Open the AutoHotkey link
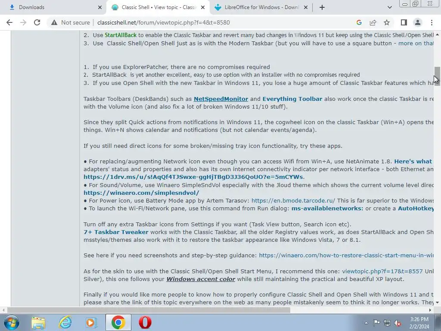The width and height of the screenshot is (441, 331). point(416,209)
